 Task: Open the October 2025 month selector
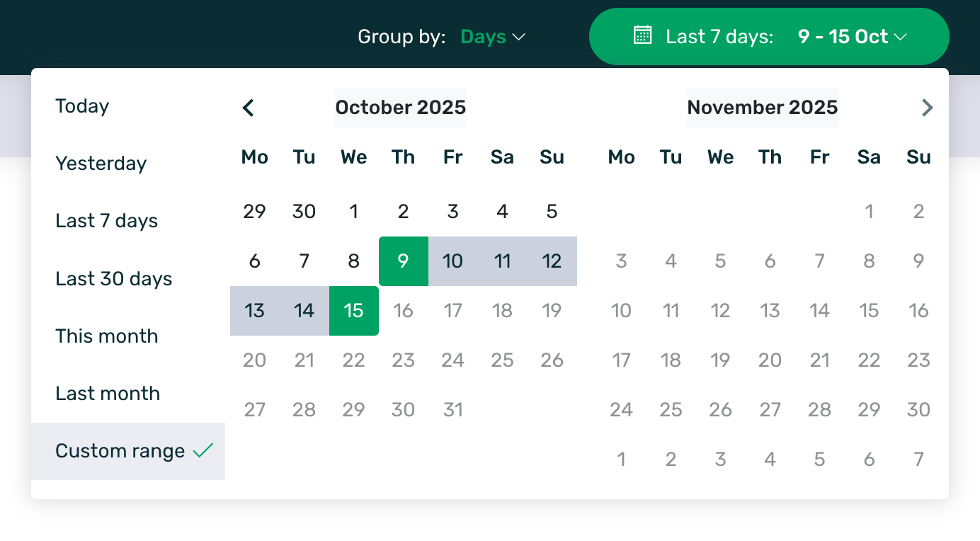[400, 108]
